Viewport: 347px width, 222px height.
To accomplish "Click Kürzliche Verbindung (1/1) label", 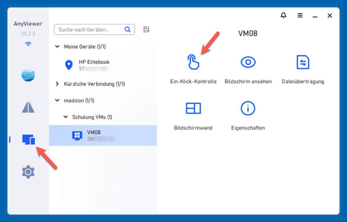I will (95, 84).
